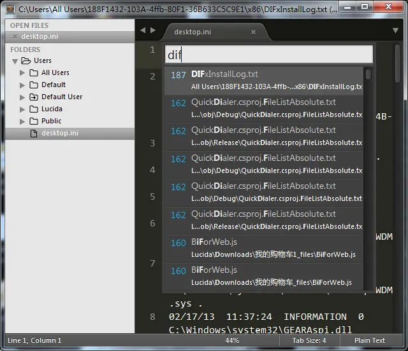Screen dimensions: 408x351
Task: Expand the Lucida folder
Action: pyautogui.click(x=22, y=109)
